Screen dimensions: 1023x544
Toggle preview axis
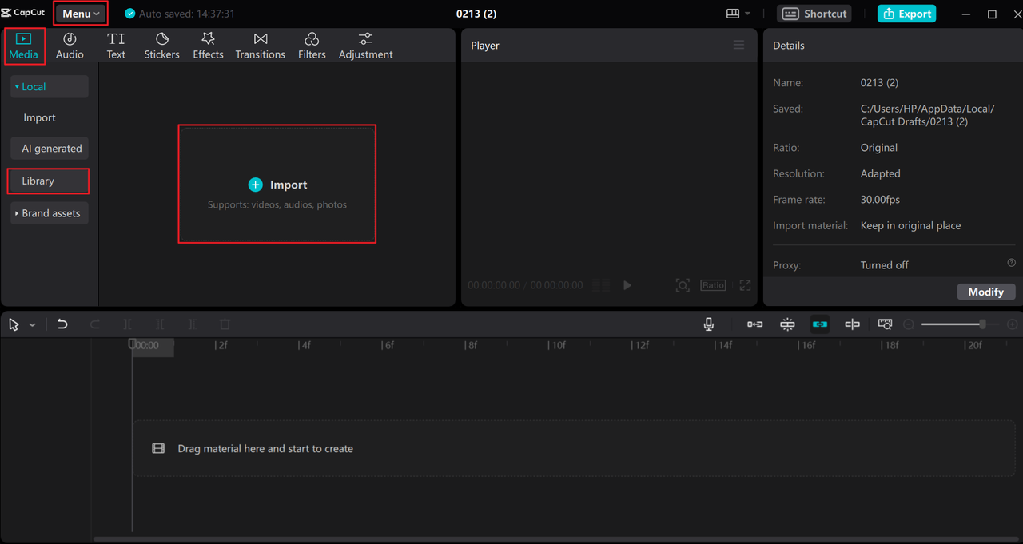click(852, 324)
